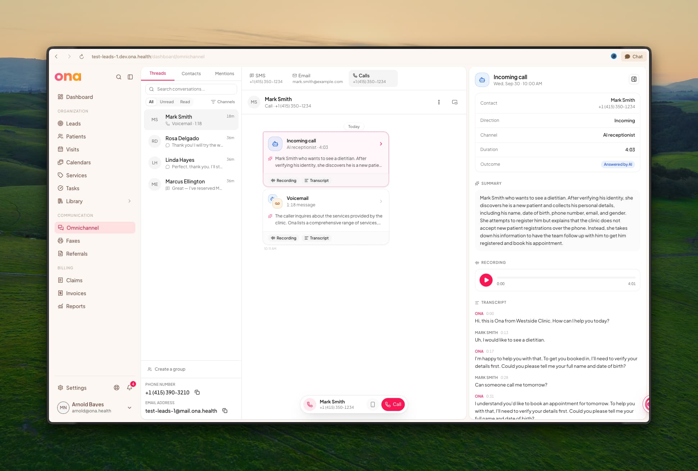The image size is (698, 471).
Task: Open Voicemail card chevron
Action: [381, 201]
